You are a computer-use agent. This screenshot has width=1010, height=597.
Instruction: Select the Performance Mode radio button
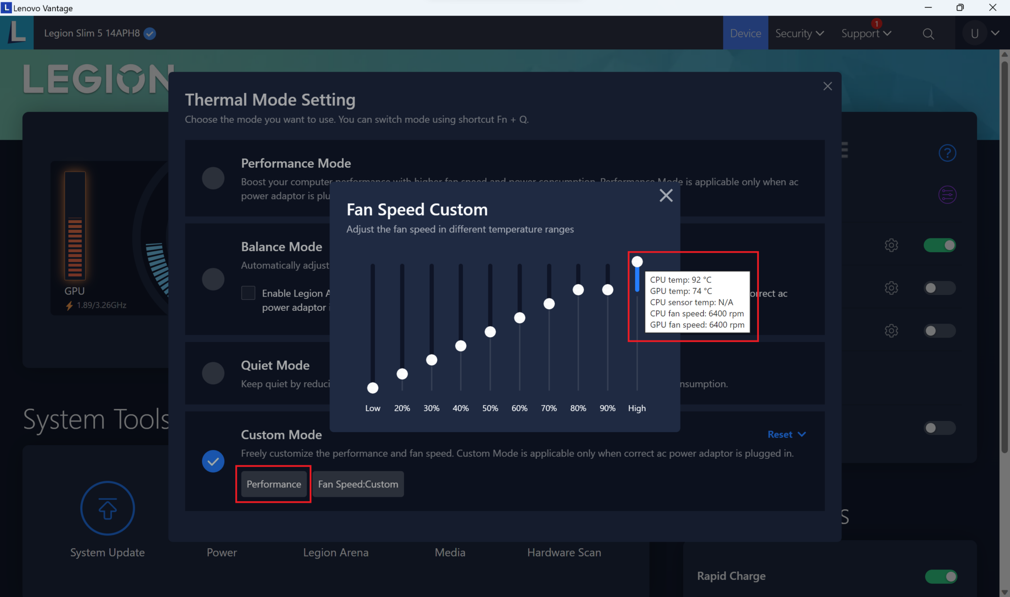click(x=213, y=178)
